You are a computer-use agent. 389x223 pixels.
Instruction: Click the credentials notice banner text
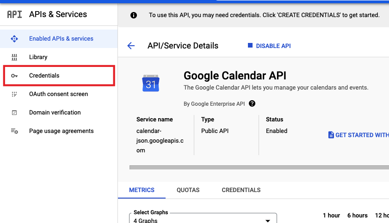[x=264, y=15]
